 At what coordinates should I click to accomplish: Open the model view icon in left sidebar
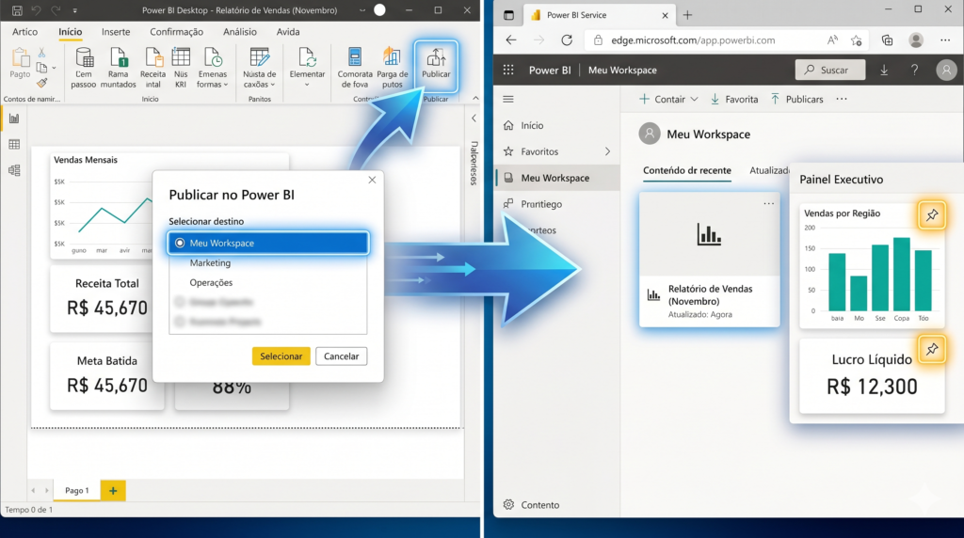pyautogui.click(x=14, y=170)
